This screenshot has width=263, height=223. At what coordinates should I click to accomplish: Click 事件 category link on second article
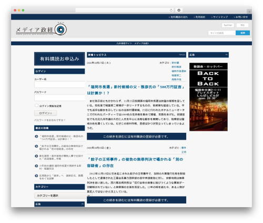[184, 148]
